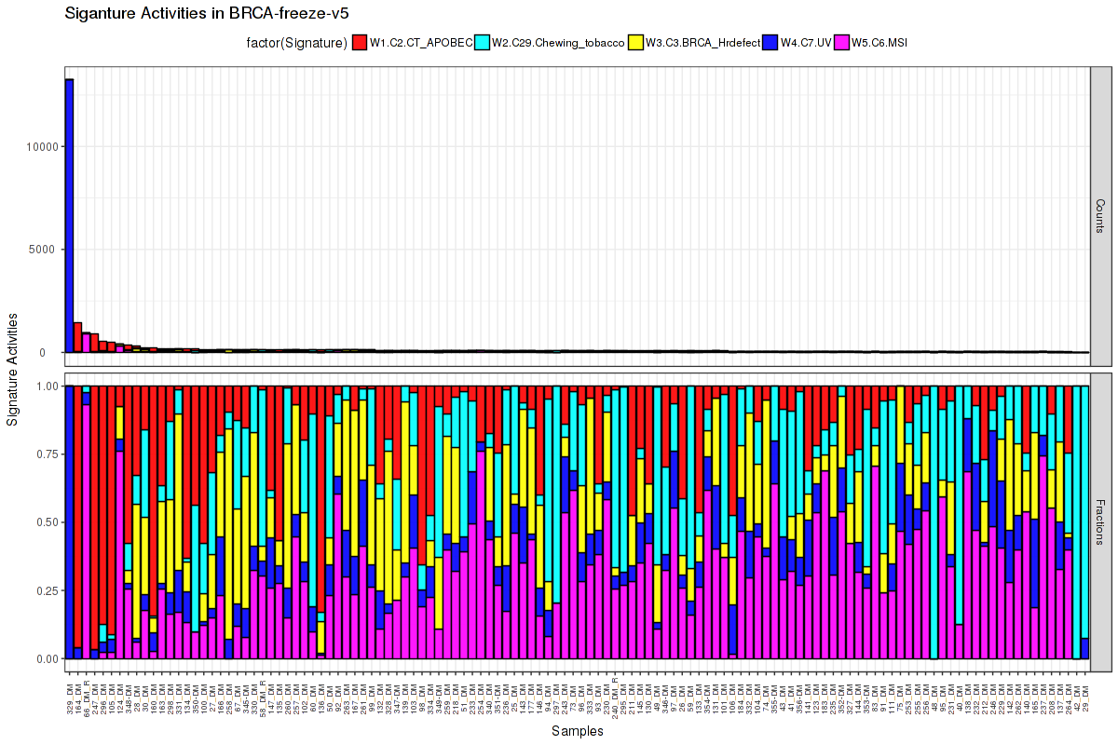The height and width of the screenshot is (745, 1118).
Task: Click the 29_DM sample label on x-axis
Action: coord(1084,695)
